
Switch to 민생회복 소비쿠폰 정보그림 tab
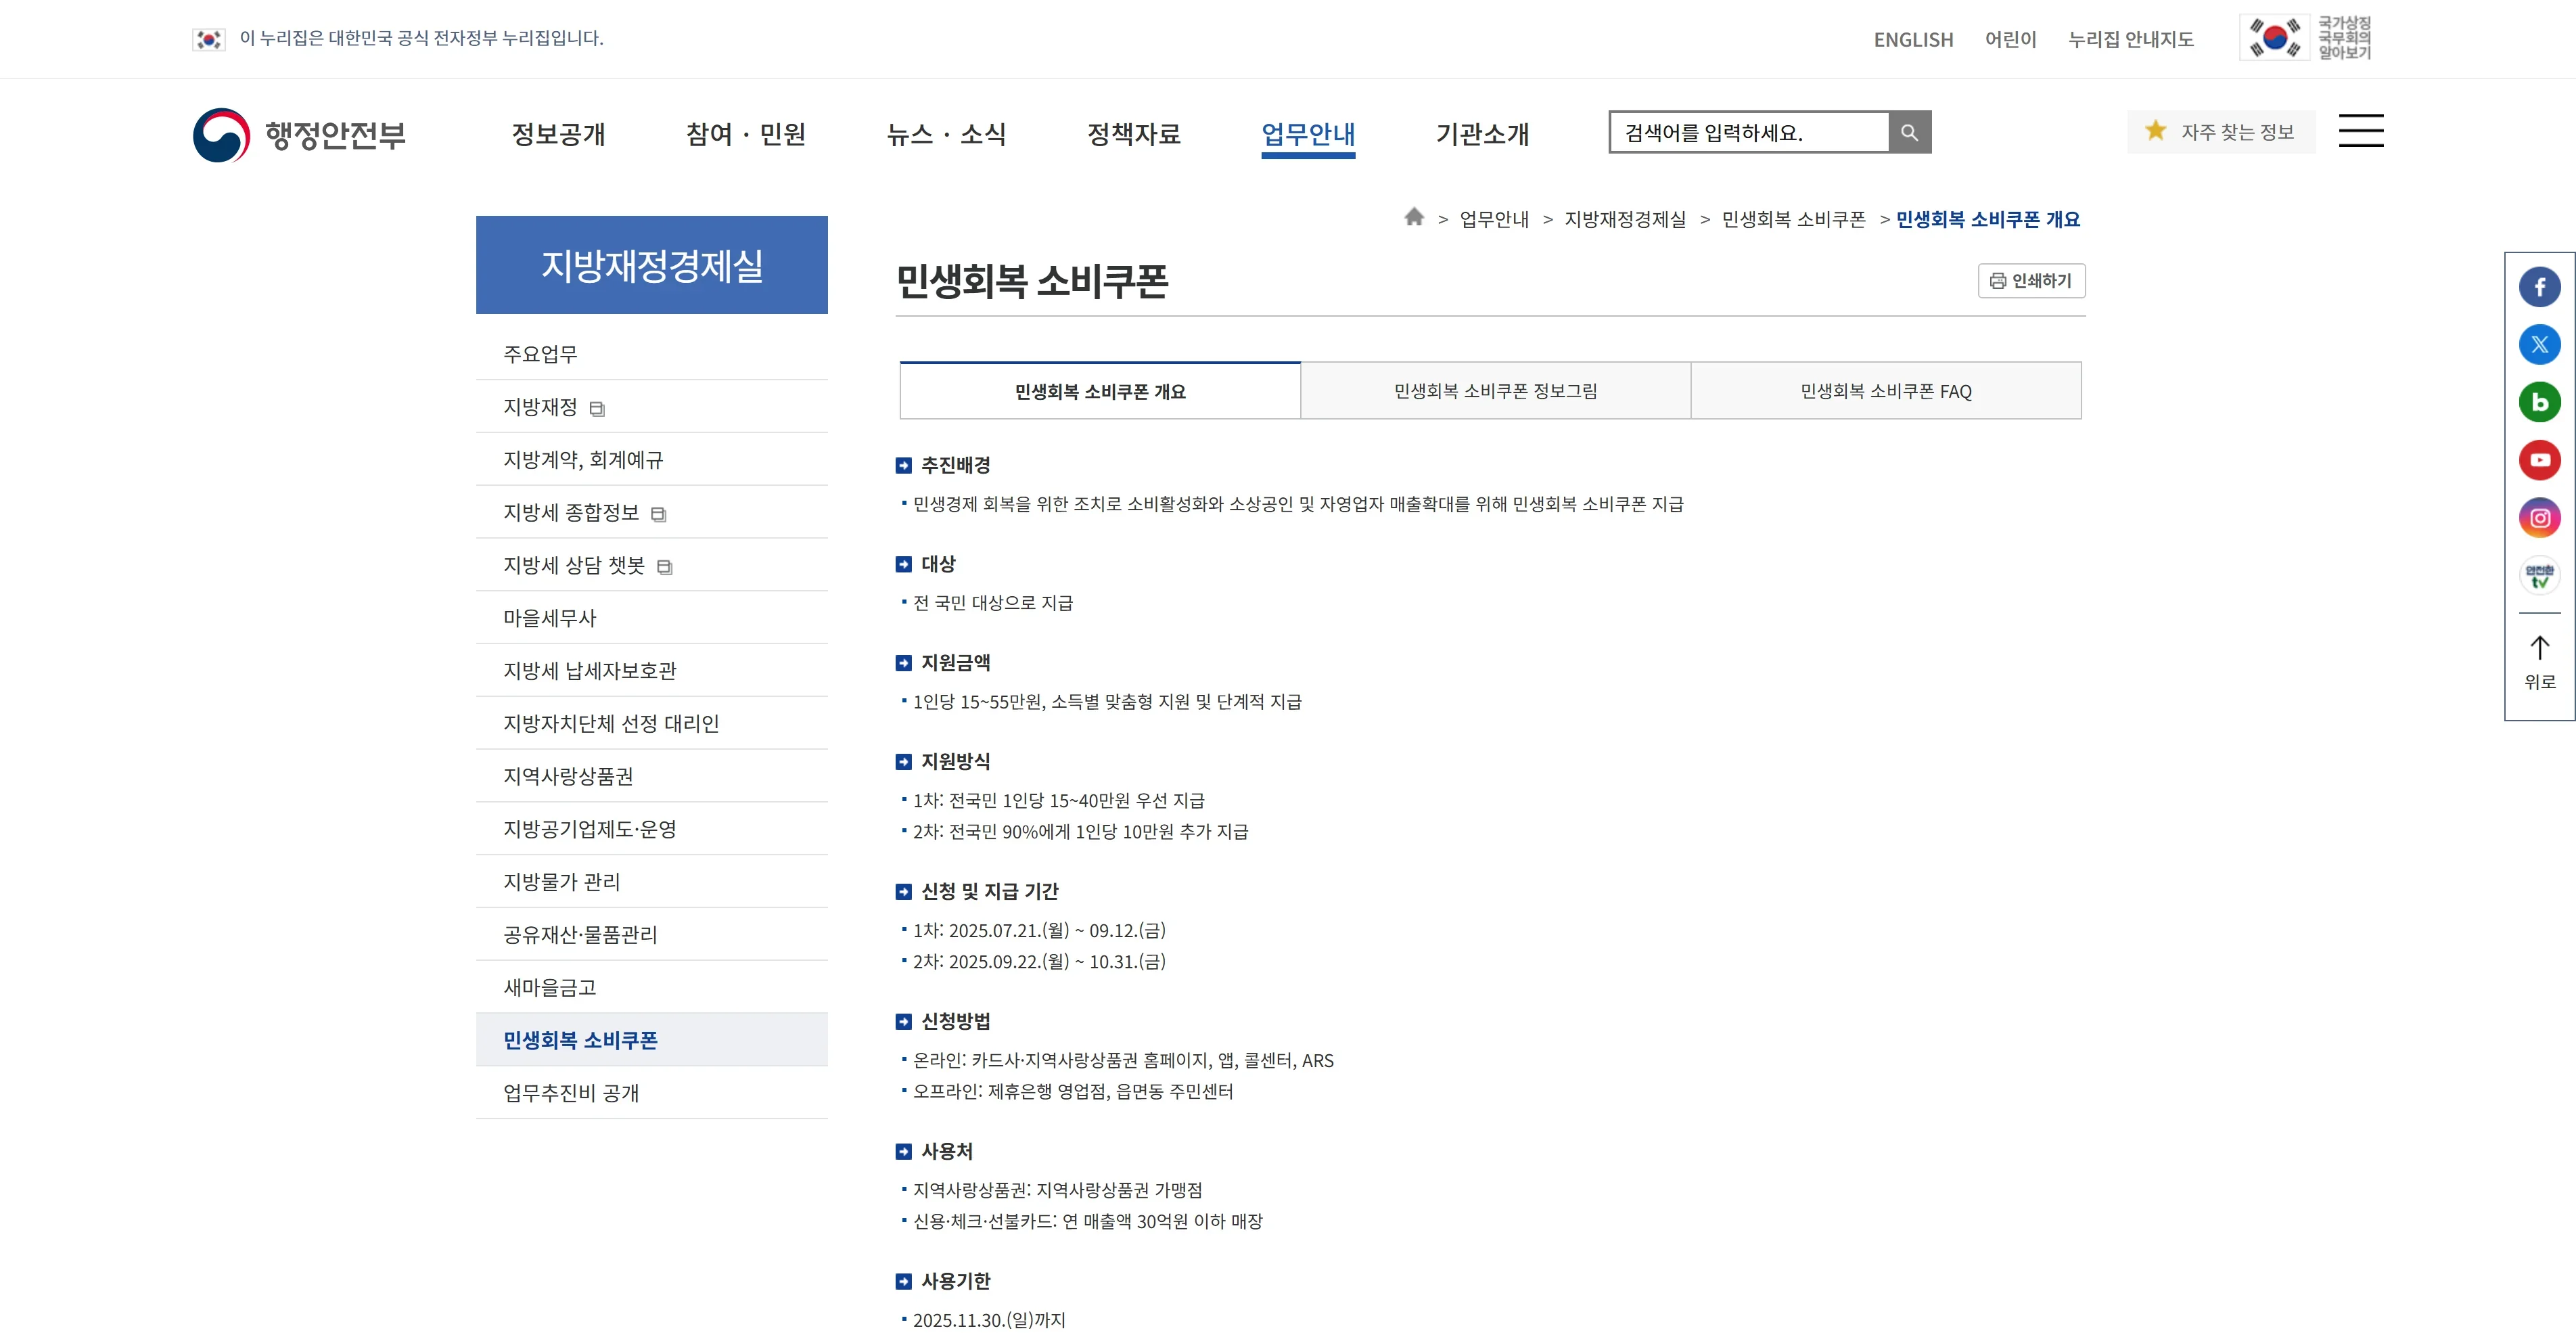1495,391
